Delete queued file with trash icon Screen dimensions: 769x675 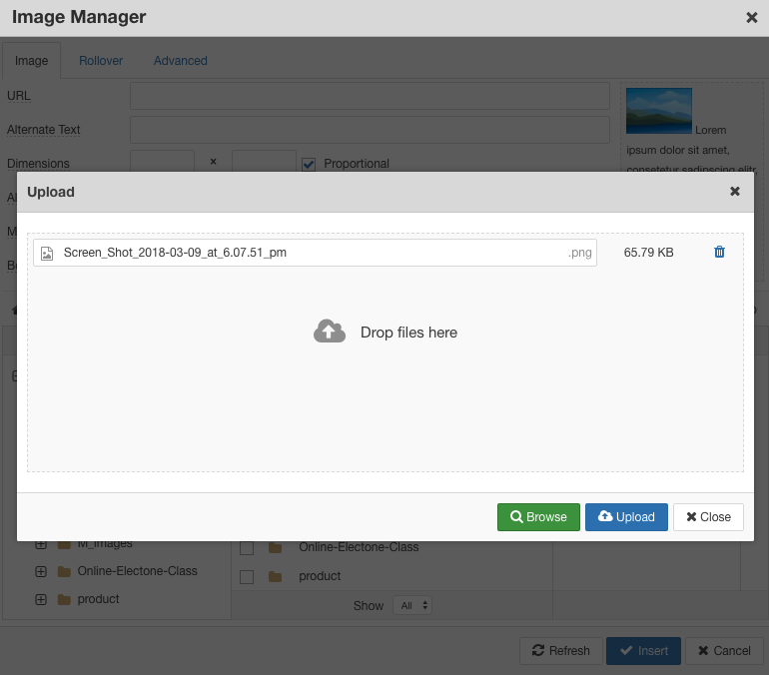[719, 253]
